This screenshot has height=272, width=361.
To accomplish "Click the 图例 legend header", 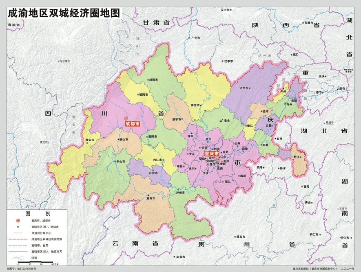I will point(38,213).
